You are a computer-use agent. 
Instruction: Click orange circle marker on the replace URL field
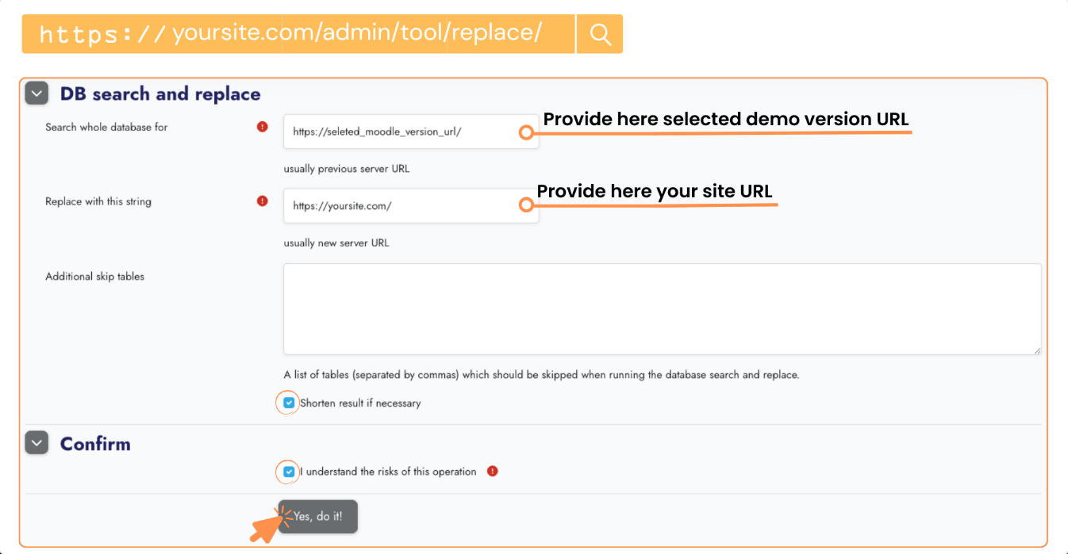(525, 205)
